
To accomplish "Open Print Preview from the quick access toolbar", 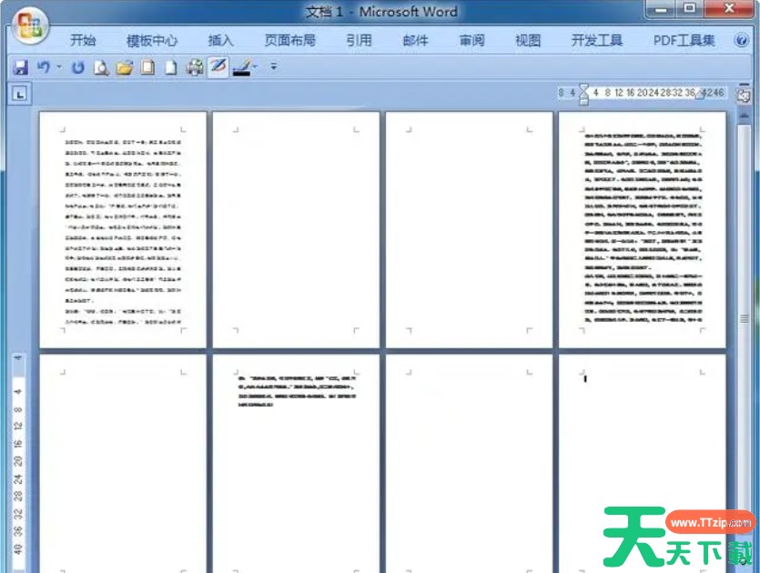I will tap(100, 67).
